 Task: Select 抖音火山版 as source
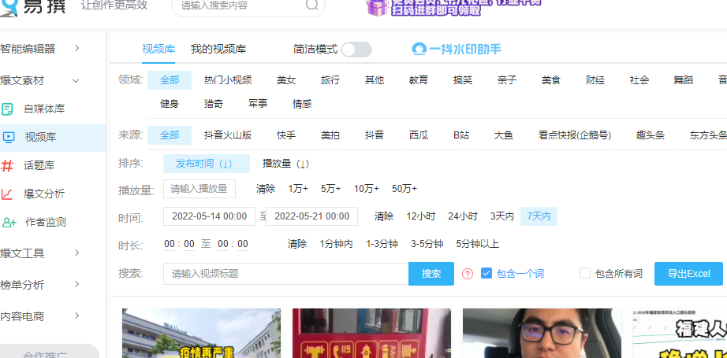[x=228, y=135]
